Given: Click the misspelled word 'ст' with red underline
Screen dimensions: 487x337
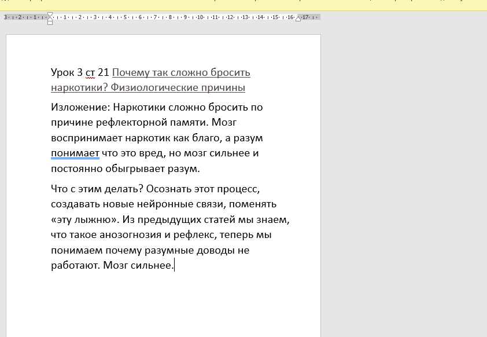Looking at the screenshot, I should pos(90,72).
